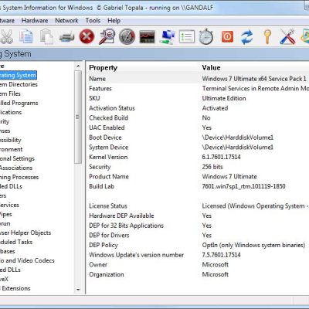
Task: Open the checklist report icon
Action: (x=187, y=36)
